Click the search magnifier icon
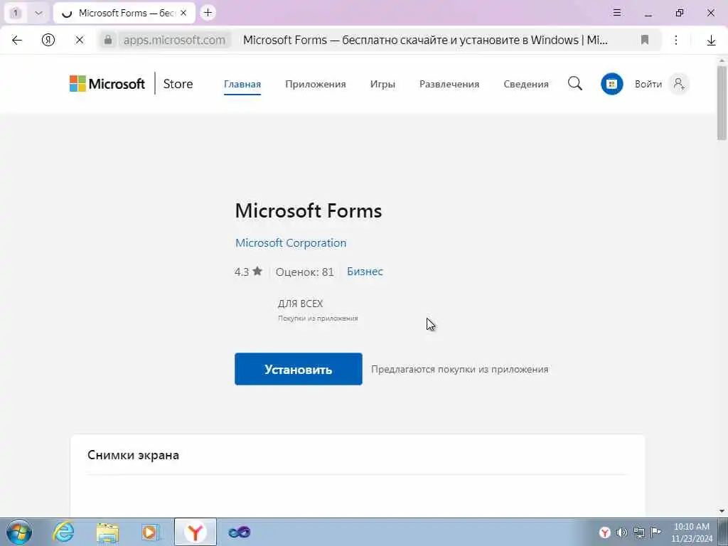The height and width of the screenshot is (546, 728). (574, 84)
